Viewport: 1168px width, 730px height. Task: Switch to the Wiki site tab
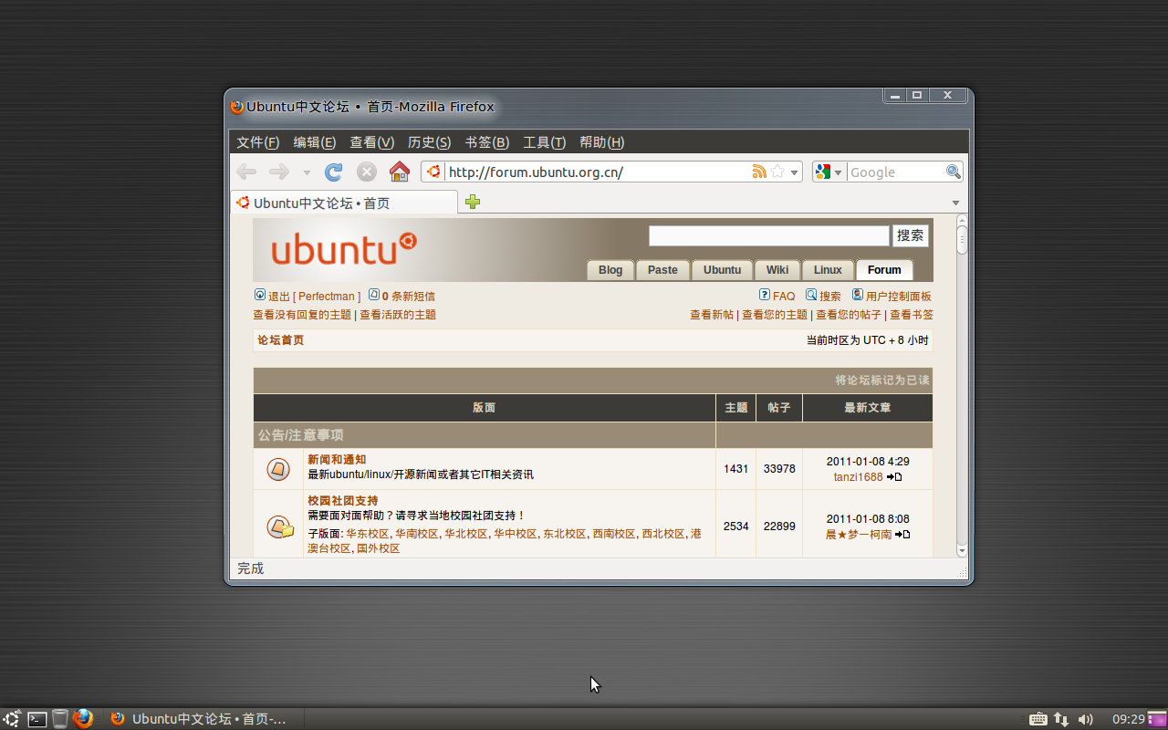click(x=777, y=270)
